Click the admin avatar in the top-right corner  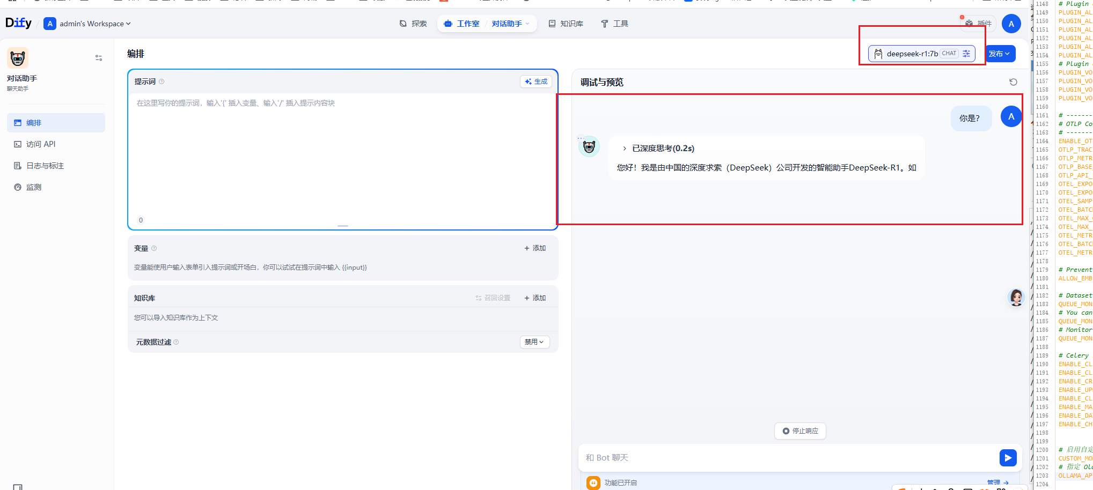(1011, 24)
